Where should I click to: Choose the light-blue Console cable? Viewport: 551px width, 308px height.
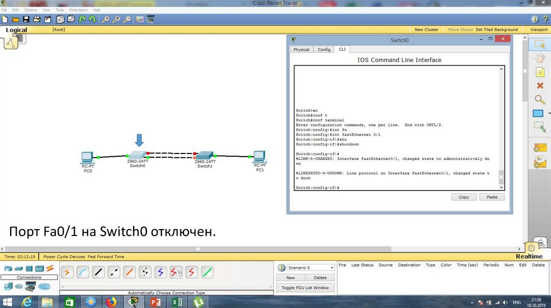82,272
